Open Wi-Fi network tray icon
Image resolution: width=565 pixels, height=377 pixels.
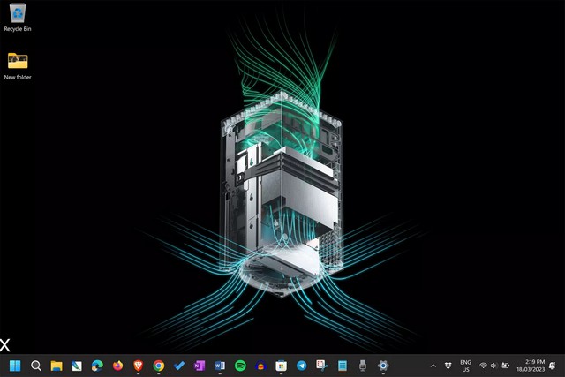[483, 366]
